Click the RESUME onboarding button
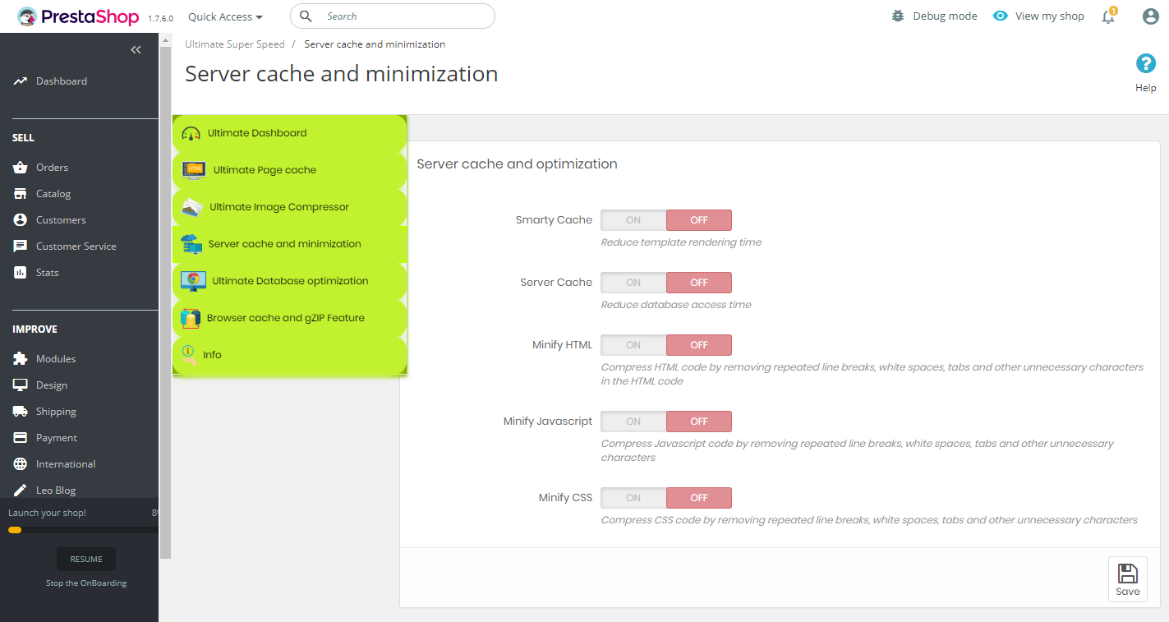The height and width of the screenshot is (622, 1169). coord(86,560)
